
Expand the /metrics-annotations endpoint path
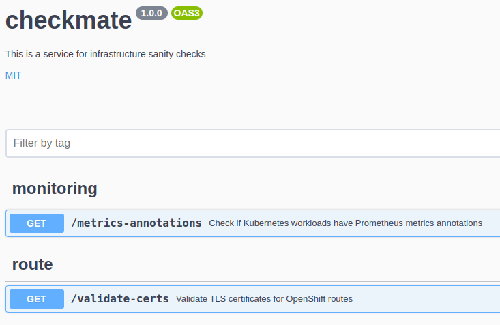click(x=136, y=223)
